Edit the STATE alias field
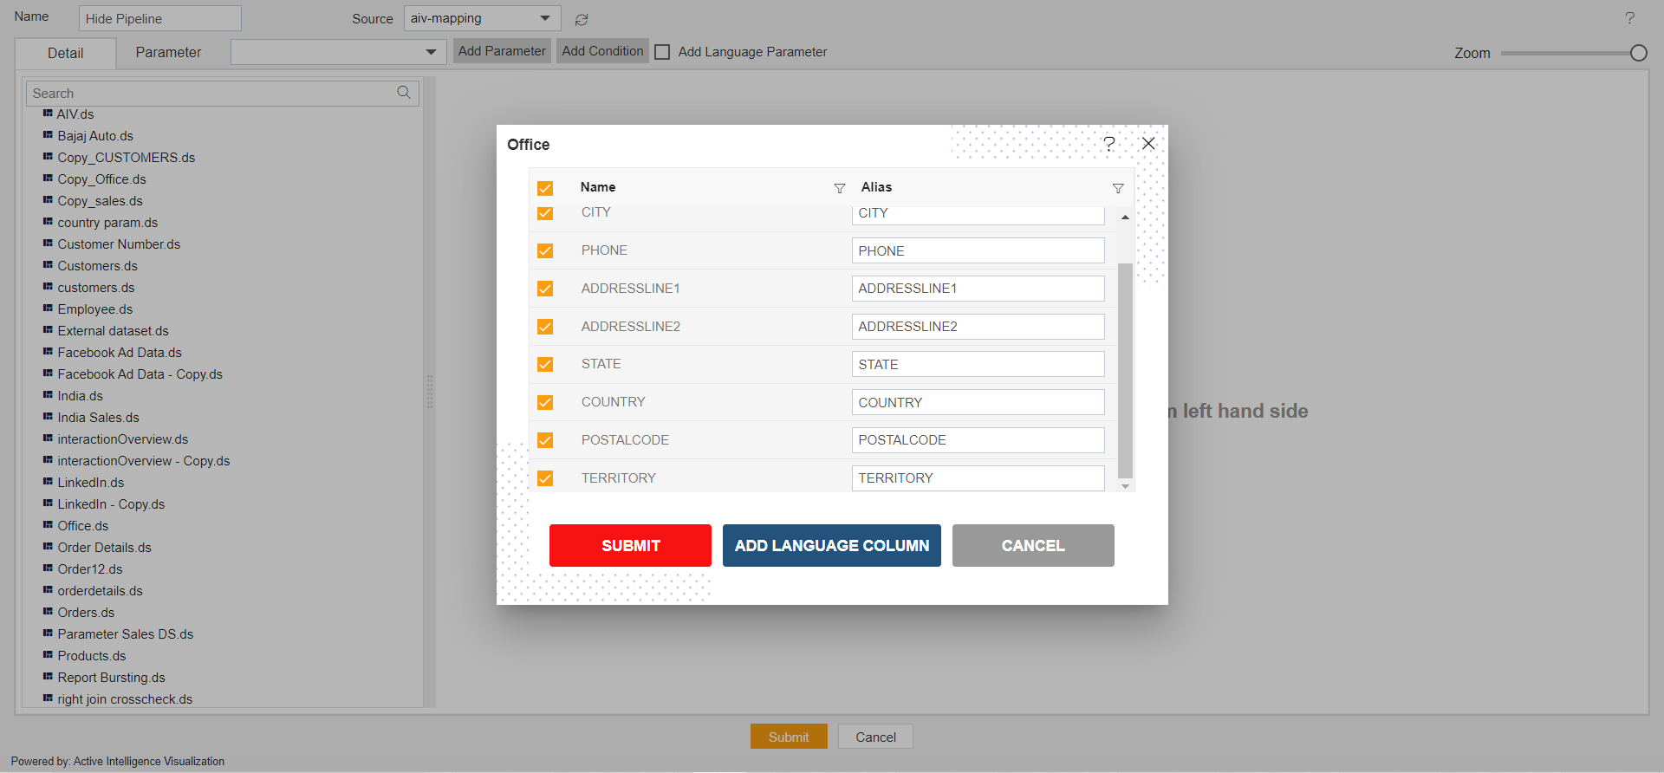The width and height of the screenshot is (1664, 773). pyautogui.click(x=978, y=364)
